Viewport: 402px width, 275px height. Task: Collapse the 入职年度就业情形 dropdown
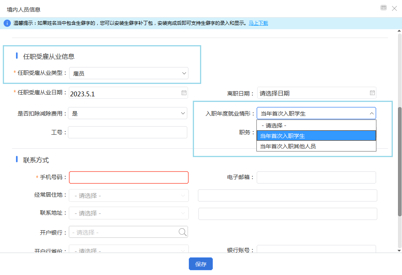coord(372,114)
